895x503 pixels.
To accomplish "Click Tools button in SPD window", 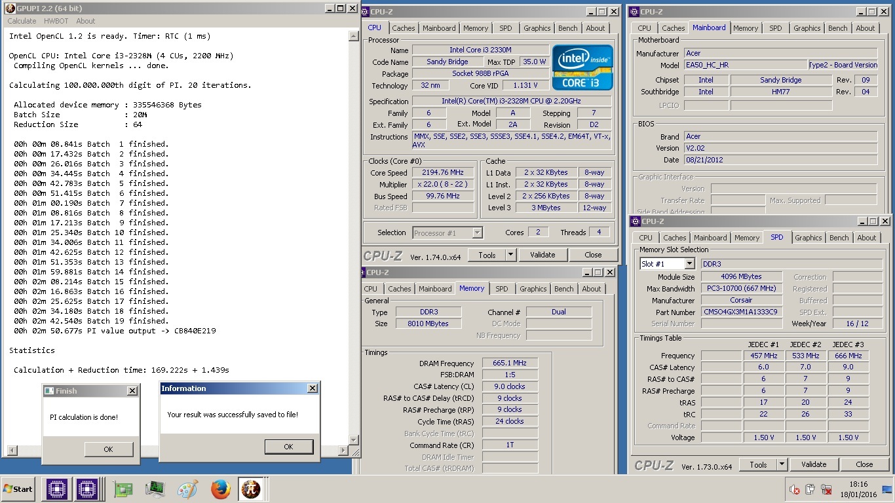I will coord(758,464).
